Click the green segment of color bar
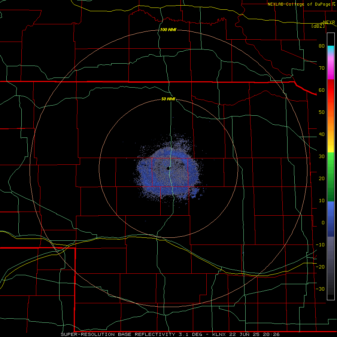Image resolution: width=337 pixels, height=337 pixels. click(x=331, y=176)
